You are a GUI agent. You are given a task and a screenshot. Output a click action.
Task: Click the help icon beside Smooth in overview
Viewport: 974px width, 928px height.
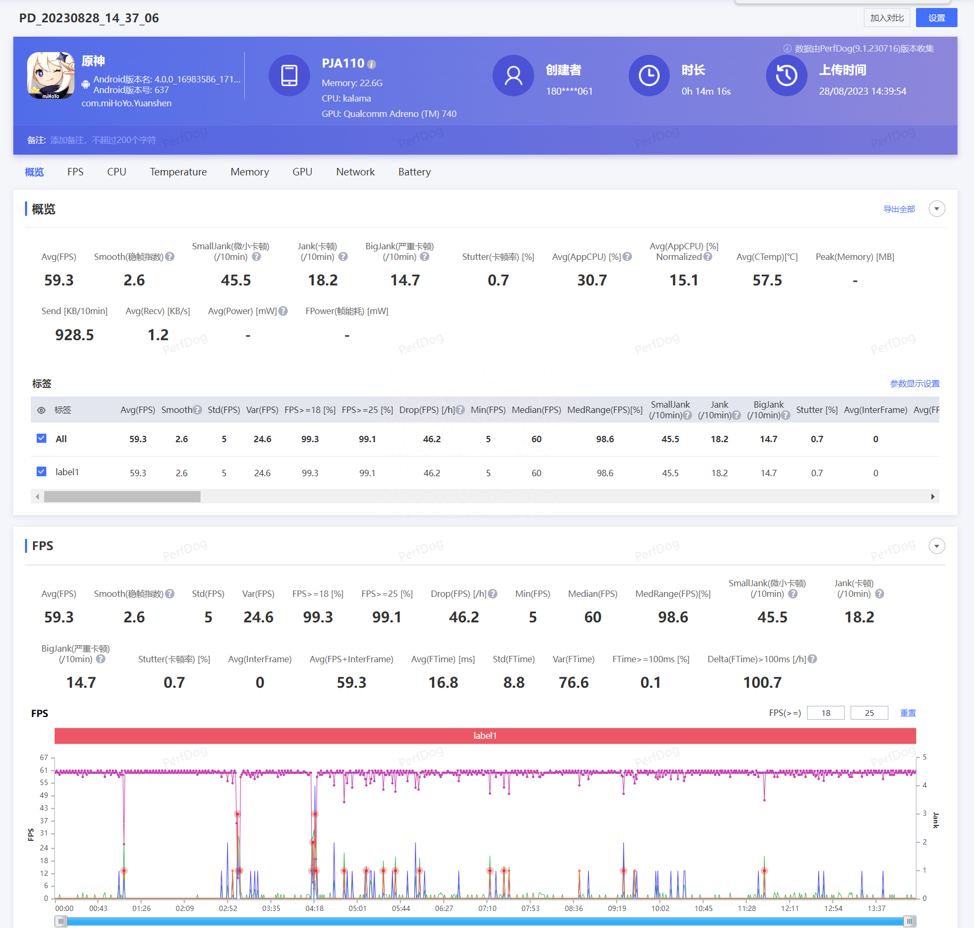pos(170,257)
